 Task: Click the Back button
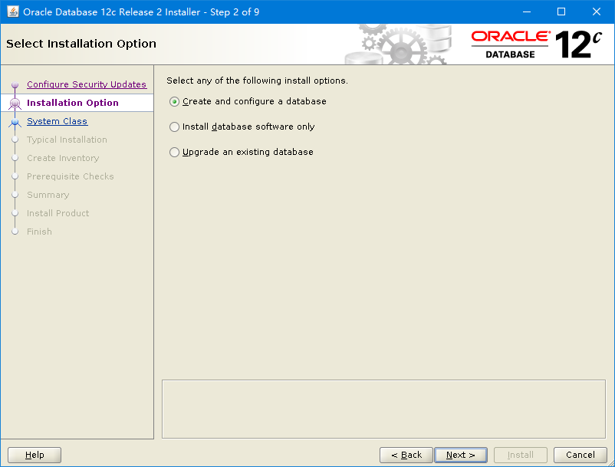(x=406, y=455)
